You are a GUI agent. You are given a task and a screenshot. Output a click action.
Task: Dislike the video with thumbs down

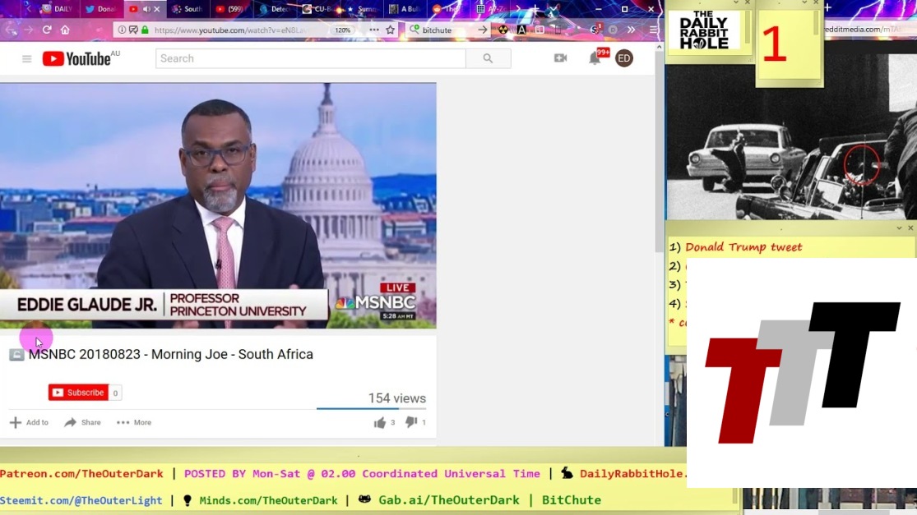(411, 422)
